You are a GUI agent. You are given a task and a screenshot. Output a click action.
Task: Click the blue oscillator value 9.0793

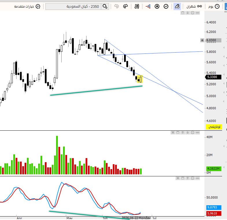(x=214, y=207)
